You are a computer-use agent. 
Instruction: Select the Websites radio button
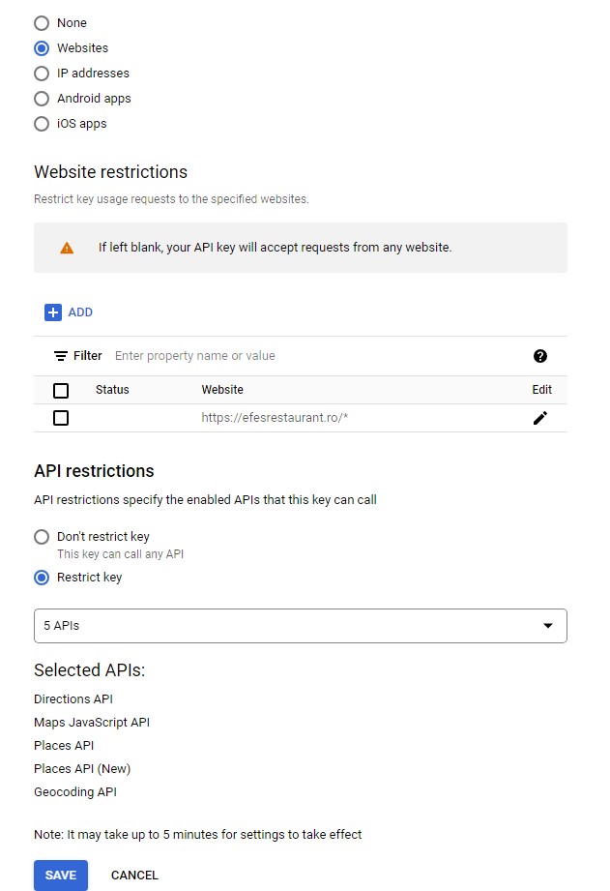pyautogui.click(x=42, y=48)
